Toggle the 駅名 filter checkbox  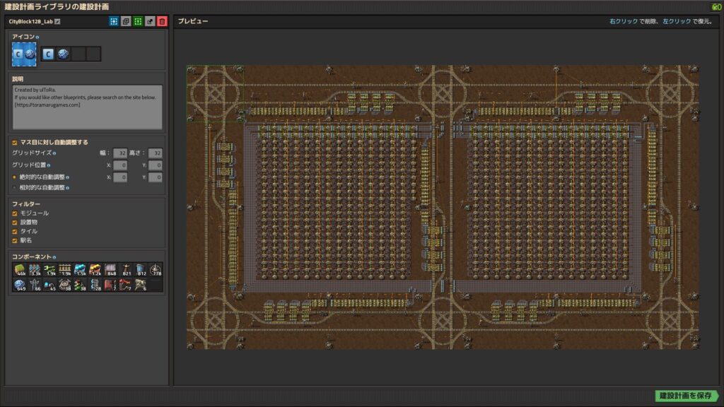click(x=15, y=240)
